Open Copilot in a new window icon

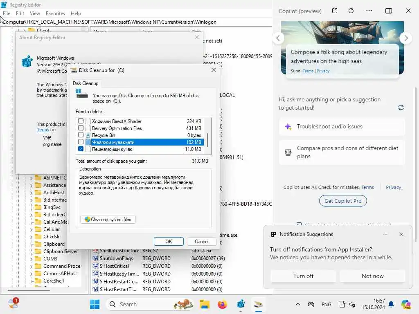[335, 11]
